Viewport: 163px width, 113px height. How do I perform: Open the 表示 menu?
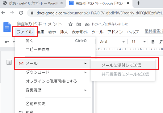click(52, 32)
